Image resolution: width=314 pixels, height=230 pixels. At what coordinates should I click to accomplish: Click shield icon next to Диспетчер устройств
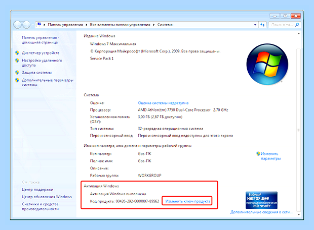pyautogui.click(x=17, y=53)
